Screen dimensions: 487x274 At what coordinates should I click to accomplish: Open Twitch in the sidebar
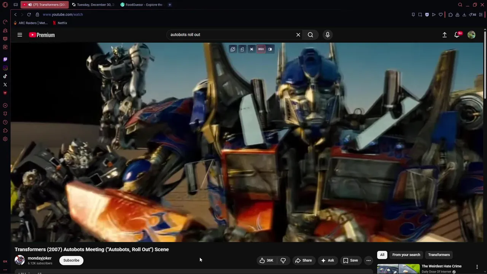click(x=5, y=59)
